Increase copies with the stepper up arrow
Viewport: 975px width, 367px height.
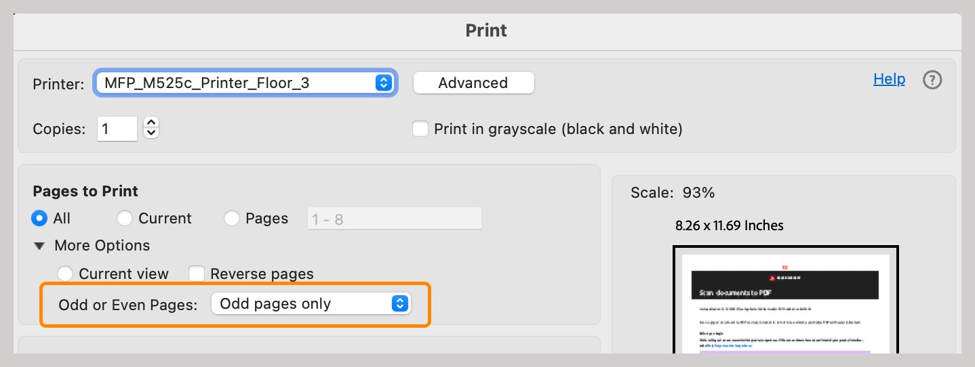tap(152, 123)
